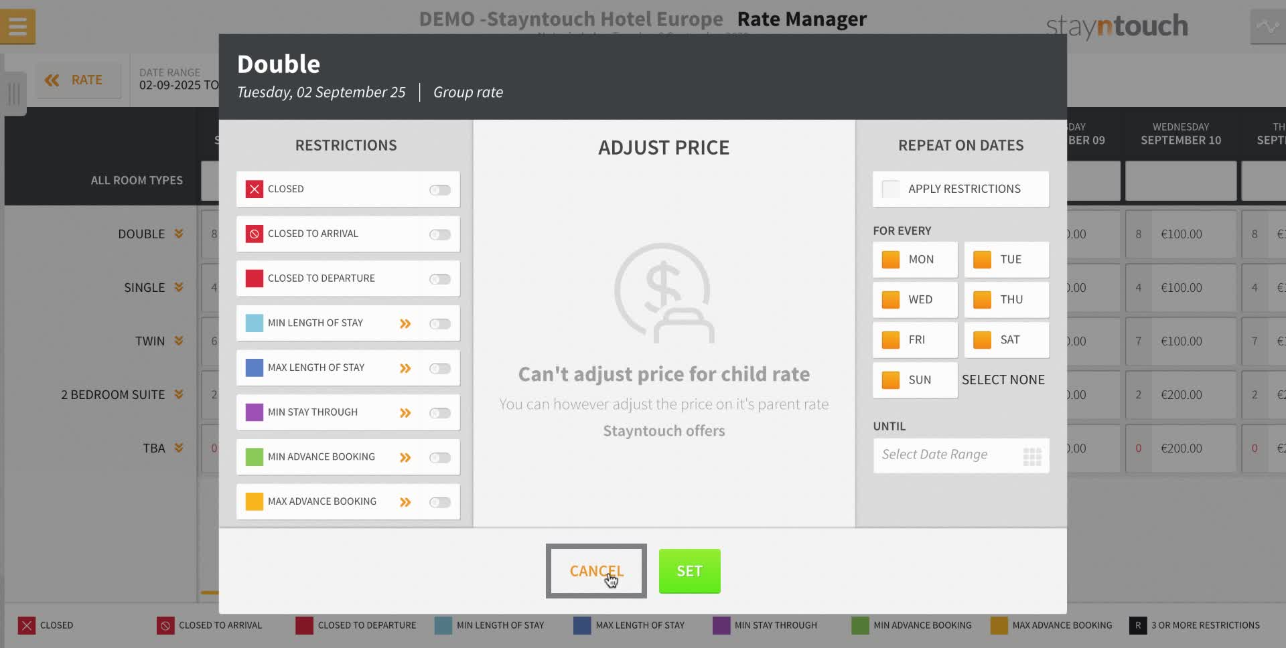Expand the SINGLE room type row

[179, 287]
